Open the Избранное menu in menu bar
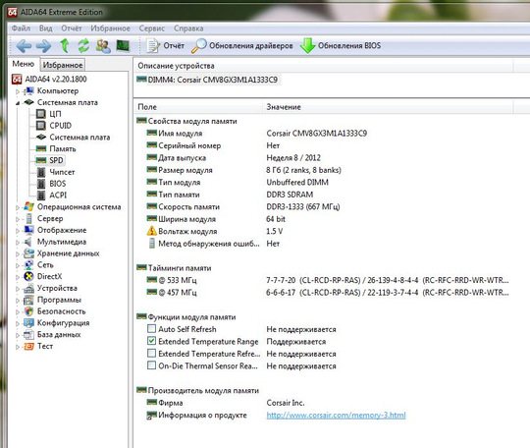 110,28
